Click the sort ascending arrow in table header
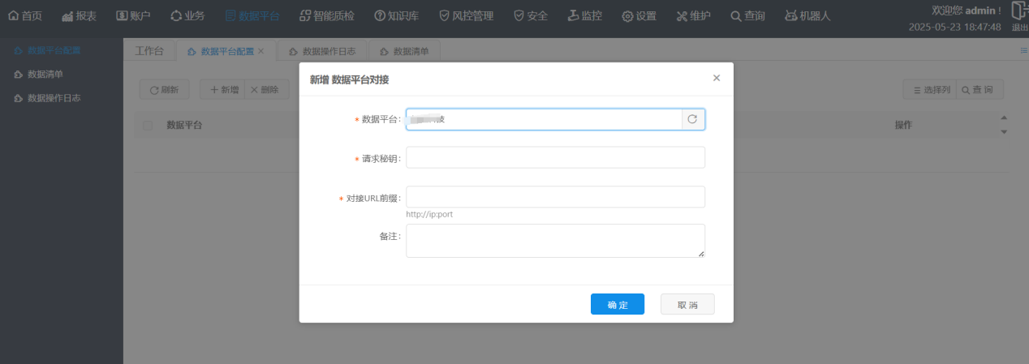 [1004, 118]
